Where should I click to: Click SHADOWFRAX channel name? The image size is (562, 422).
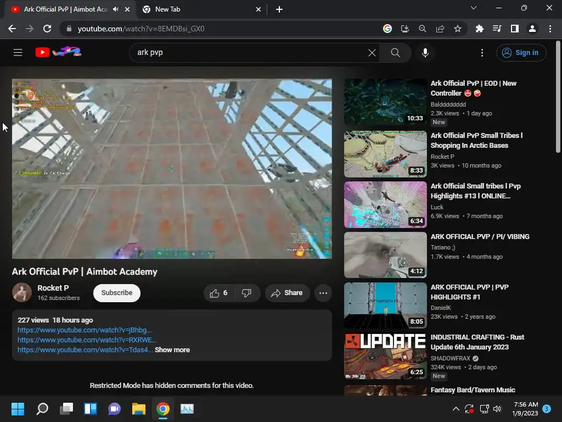451,358
